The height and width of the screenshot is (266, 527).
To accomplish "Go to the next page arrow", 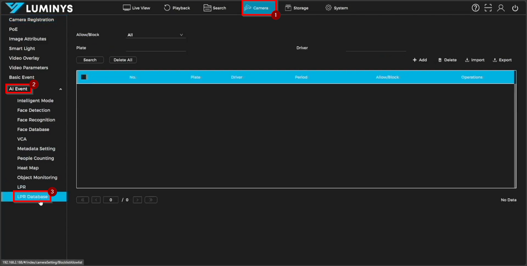I will pyautogui.click(x=137, y=200).
